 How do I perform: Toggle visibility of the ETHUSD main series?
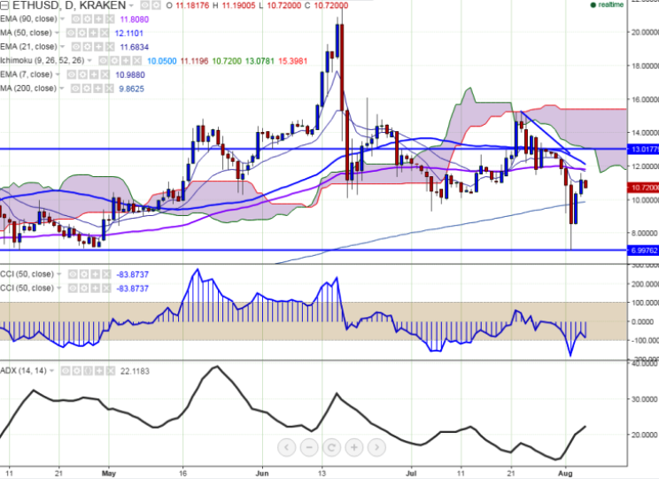coord(145,5)
